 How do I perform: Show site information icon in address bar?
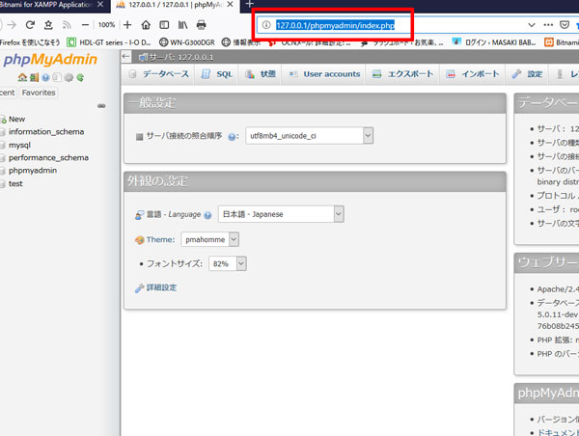pyautogui.click(x=266, y=25)
